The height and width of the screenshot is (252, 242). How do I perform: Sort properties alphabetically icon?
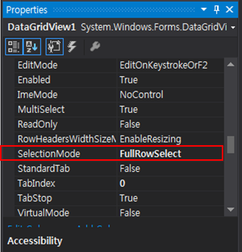[32, 46]
